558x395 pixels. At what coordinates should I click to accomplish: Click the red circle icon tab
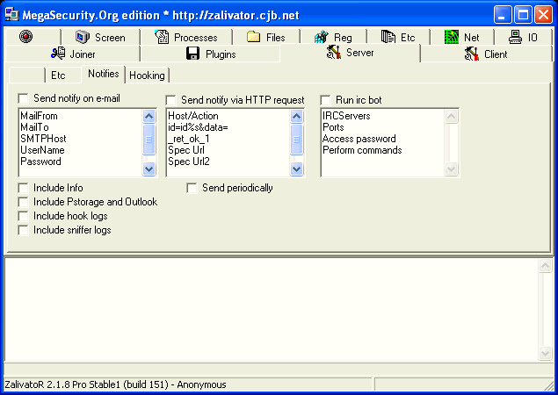[x=26, y=38]
